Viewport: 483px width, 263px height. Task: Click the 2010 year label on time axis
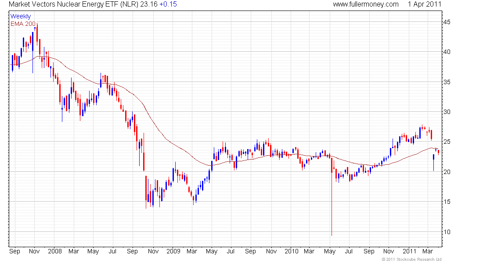[x=292, y=251]
